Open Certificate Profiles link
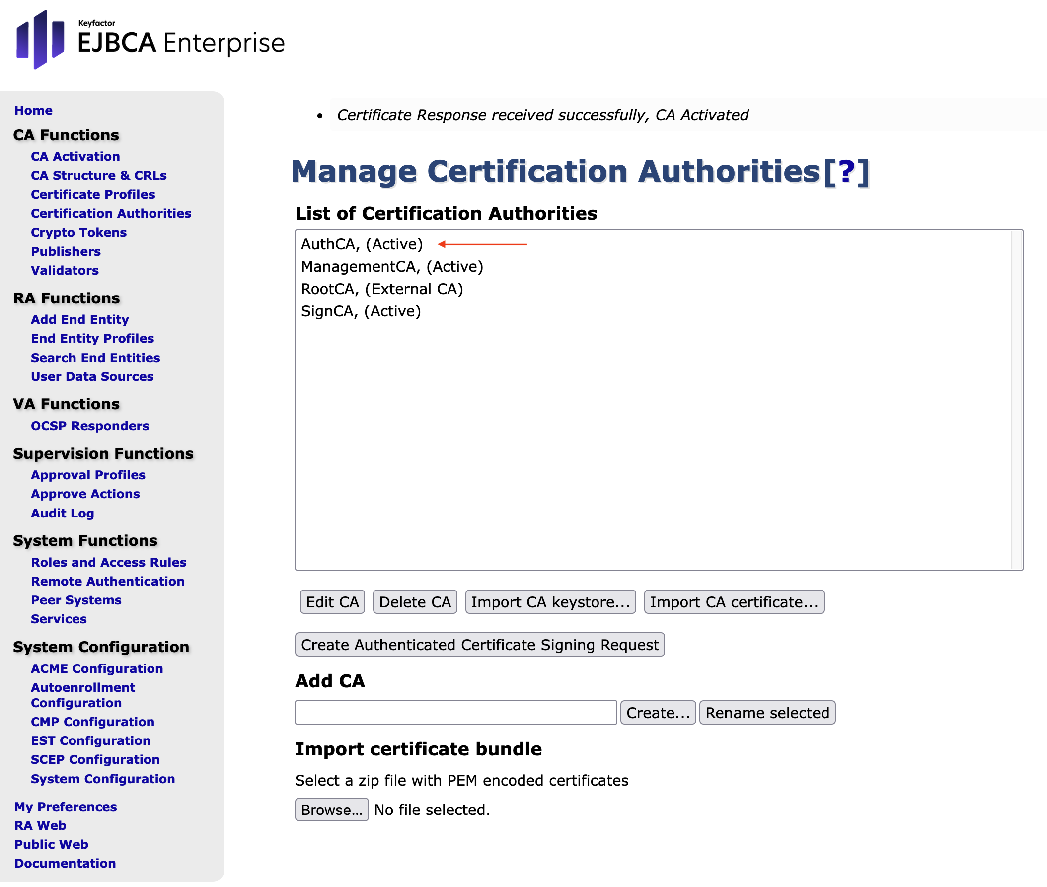Viewport: 1047px width, 887px height. tap(93, 195)
